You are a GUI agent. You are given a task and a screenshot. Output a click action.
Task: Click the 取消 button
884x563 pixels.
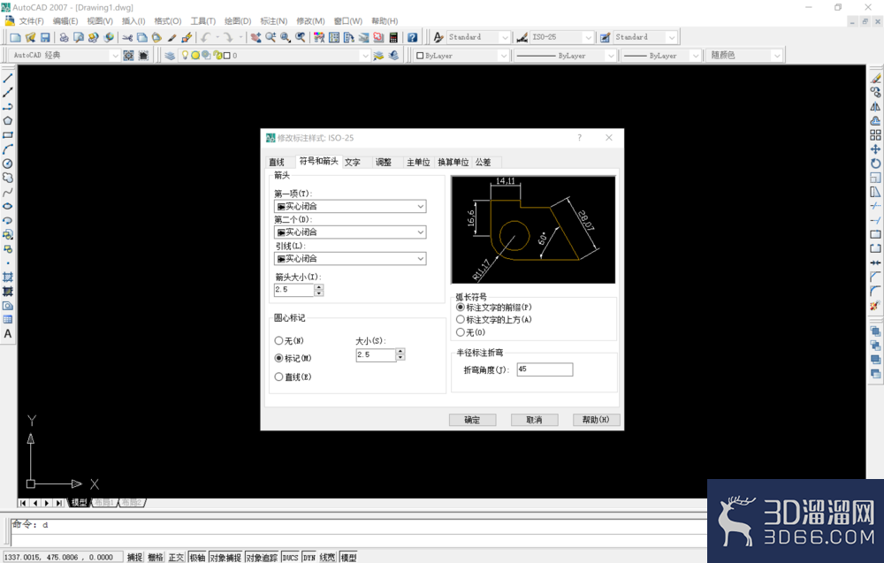pos(535,420)
